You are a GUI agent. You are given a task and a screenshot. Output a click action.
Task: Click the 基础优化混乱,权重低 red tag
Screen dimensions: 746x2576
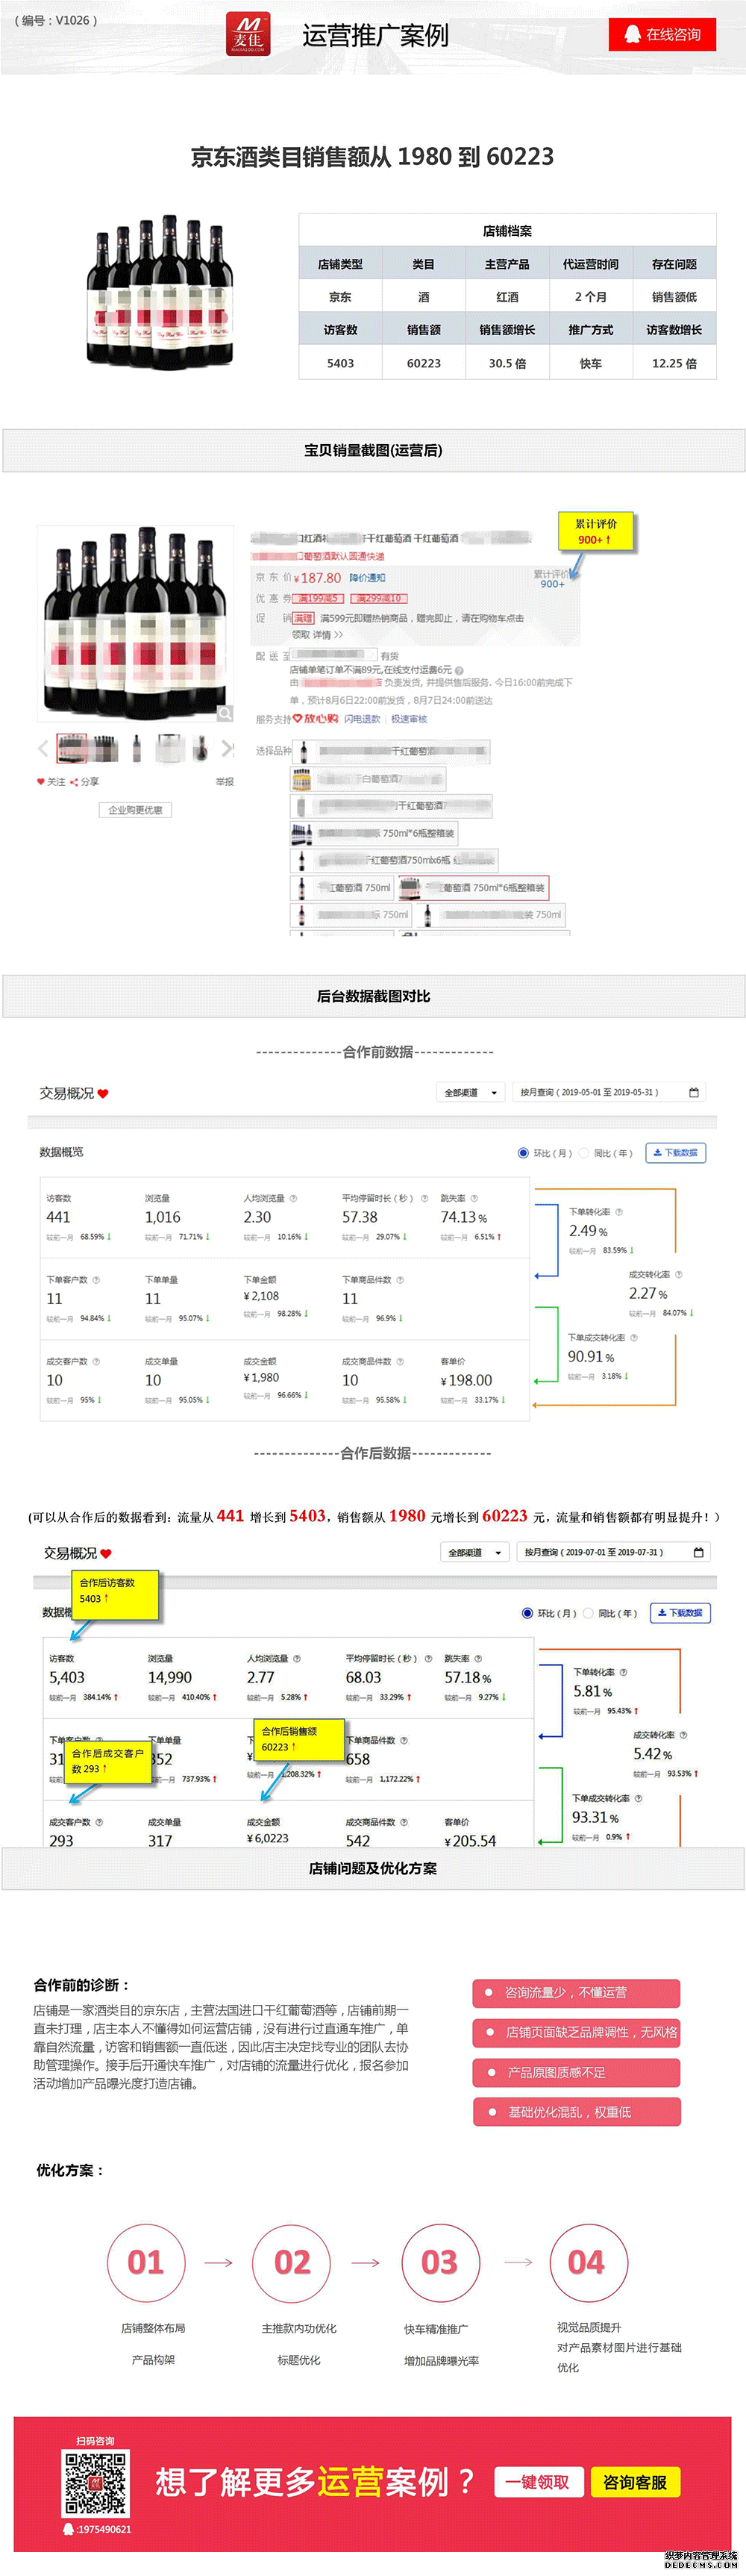[x=576, y=2112]
